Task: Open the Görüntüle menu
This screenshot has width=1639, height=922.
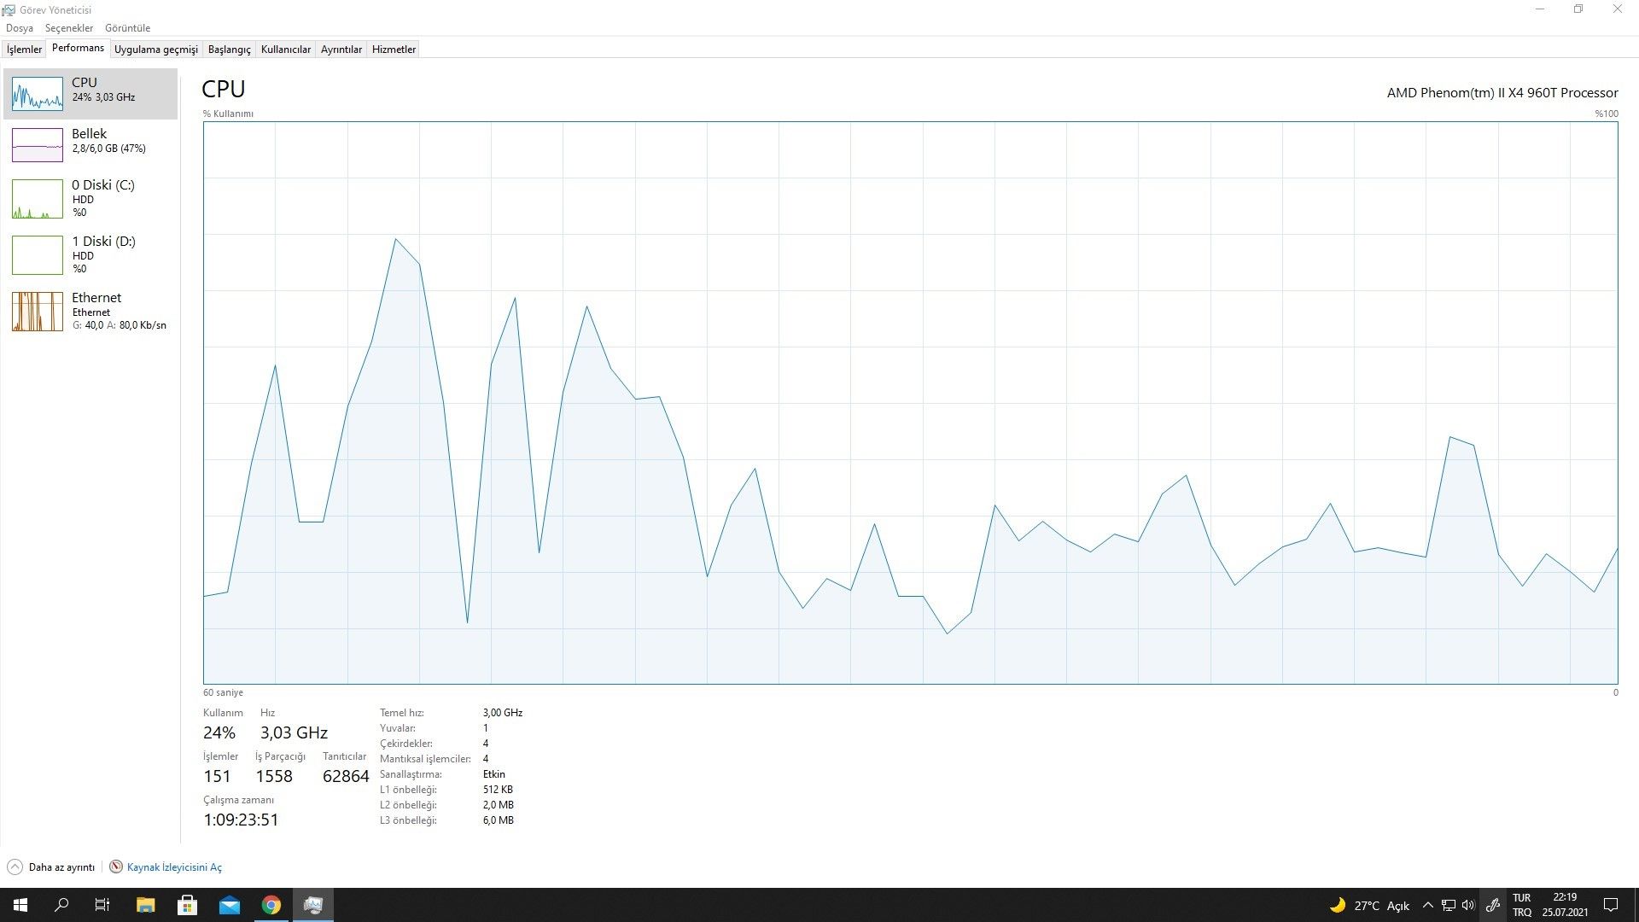Action: [127, 28]
